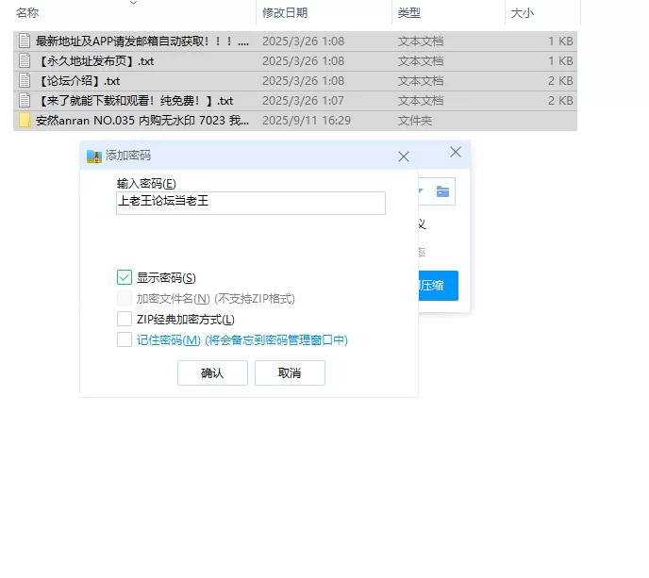Sort files by 修改日期 column

coord(285,13)
